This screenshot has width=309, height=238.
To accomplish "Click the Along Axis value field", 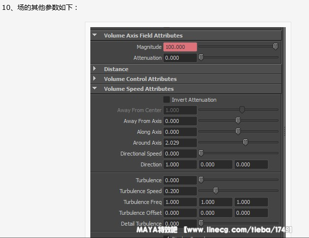I will click(x=180, y=132).
